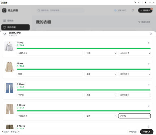Image resolution: width=156 pixels, height=135 pixels.
Task: Click the progress bar of 04.png
Action: click(x=84, y=48)
